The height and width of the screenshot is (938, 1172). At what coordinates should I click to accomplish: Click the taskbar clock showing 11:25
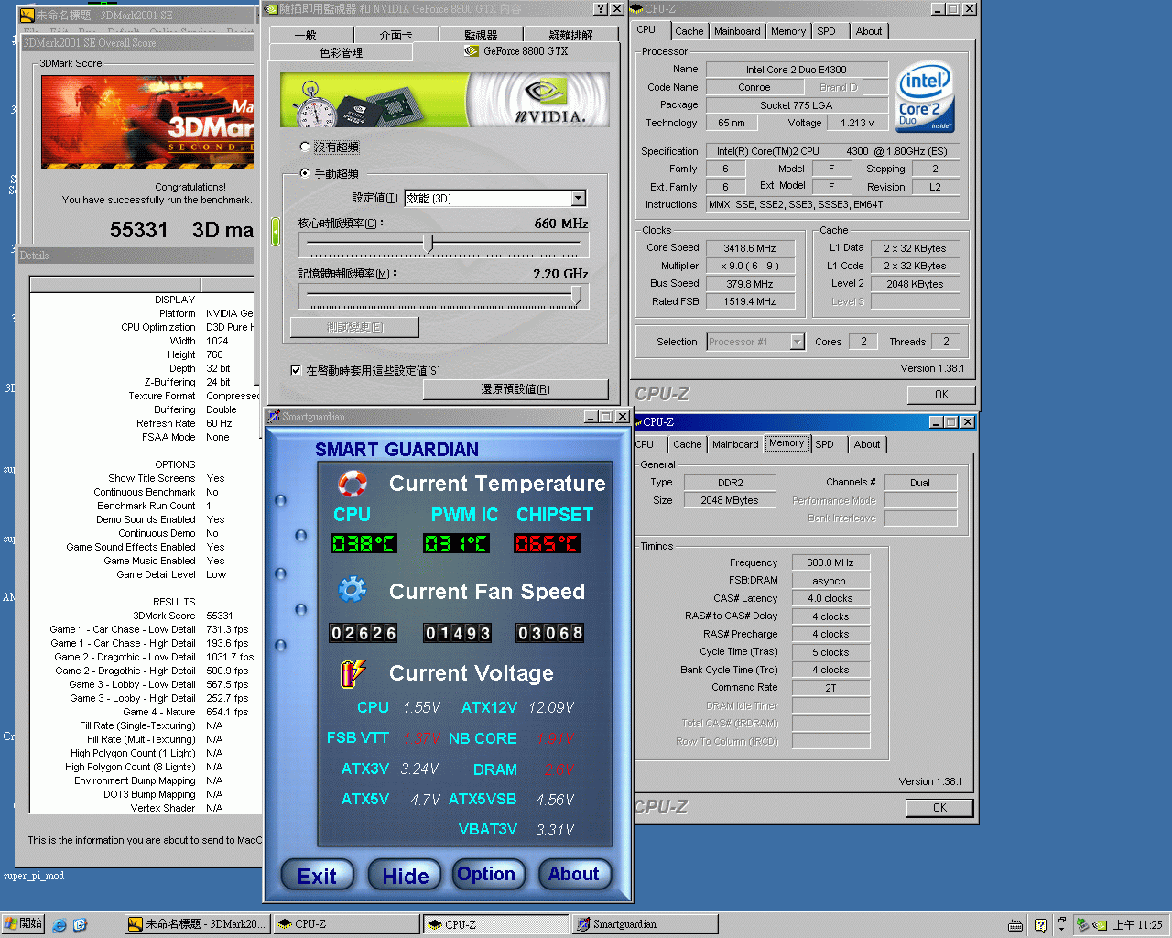tap(1137, 925)
